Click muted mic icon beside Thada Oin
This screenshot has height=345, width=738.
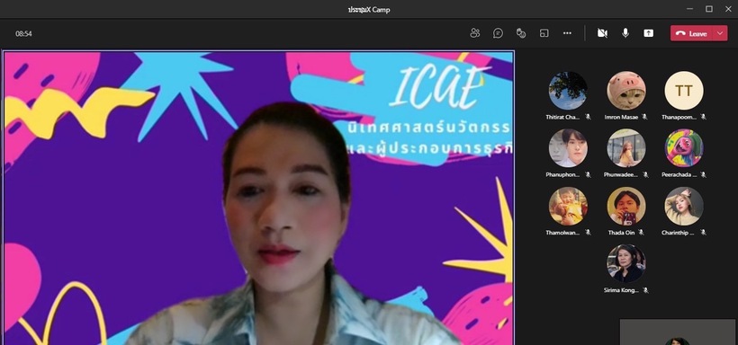coord(641,233)
